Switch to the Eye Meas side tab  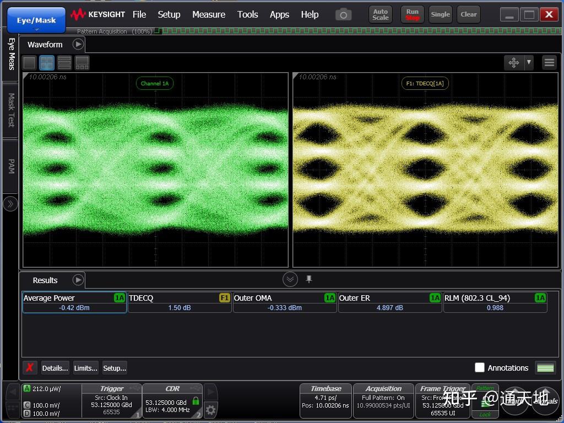(11, 54)
